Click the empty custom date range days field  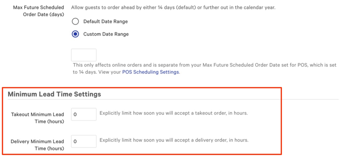pyautogui.click(x=84, y=55)
